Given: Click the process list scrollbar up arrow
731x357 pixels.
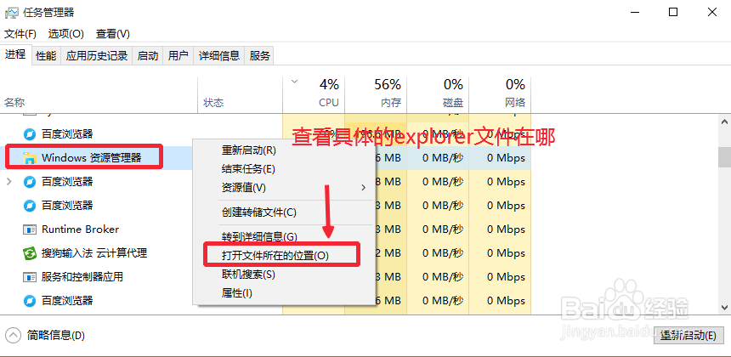Looking at the screenshot, I should pos(724,122).
